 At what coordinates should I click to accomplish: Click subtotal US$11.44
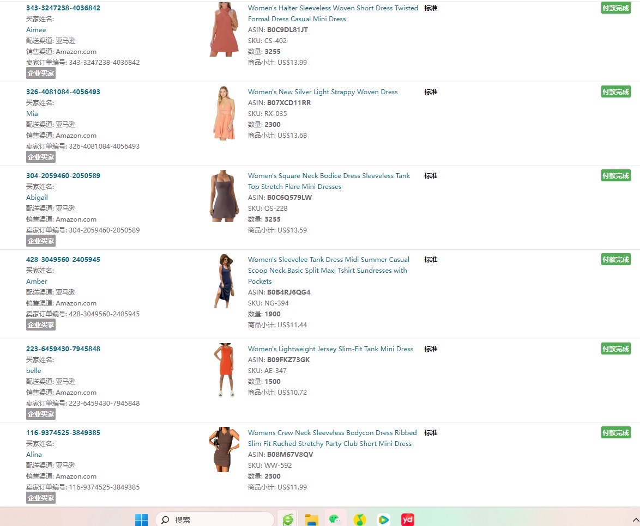tap(292, 325)
